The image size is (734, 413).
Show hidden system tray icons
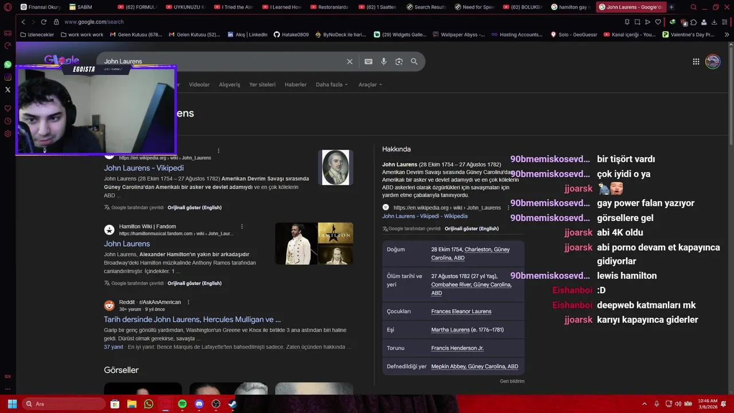click(644, 404)
